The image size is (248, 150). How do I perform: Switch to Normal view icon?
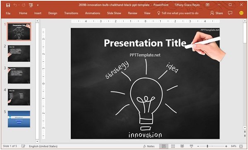[x=164, y=146]
